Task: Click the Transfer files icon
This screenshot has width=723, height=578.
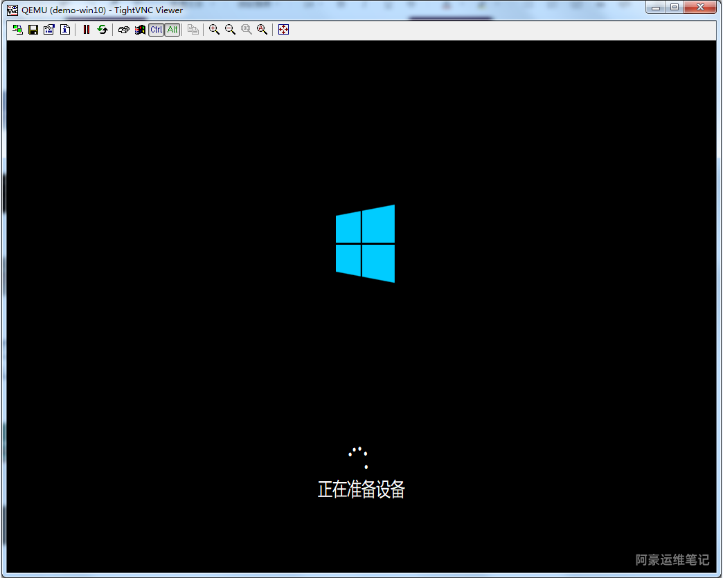Action: tap(193, 30)
